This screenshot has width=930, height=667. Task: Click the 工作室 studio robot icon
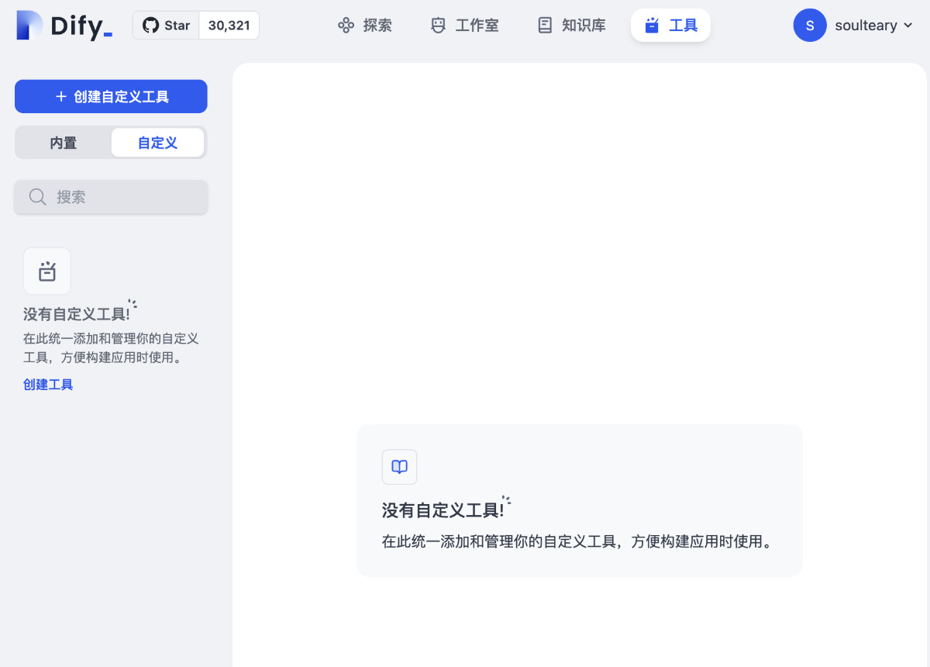coord(439,26)
